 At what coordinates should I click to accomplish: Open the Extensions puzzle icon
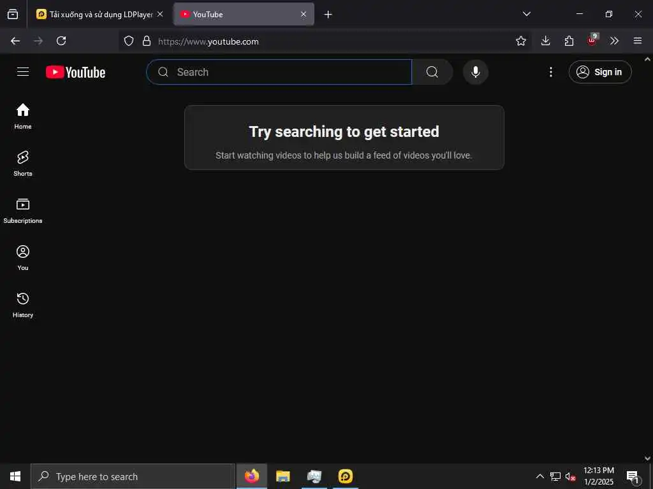(x=569, y=41)
